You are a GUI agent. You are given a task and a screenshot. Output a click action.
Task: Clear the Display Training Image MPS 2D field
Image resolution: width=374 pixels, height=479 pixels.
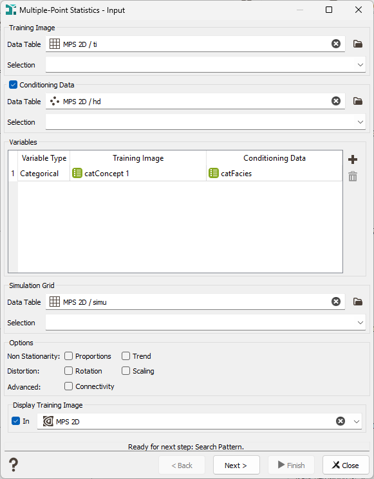[341, 421]
